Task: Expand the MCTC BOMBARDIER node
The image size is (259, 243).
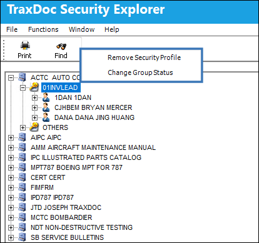Action: point(11,217)
